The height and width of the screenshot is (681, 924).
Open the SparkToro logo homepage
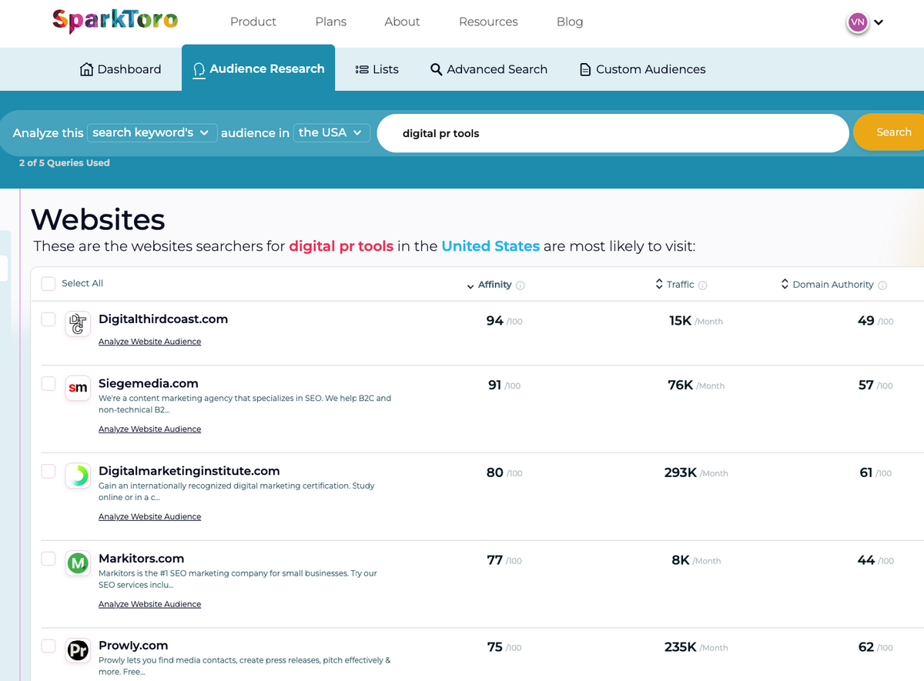[115, 21]
